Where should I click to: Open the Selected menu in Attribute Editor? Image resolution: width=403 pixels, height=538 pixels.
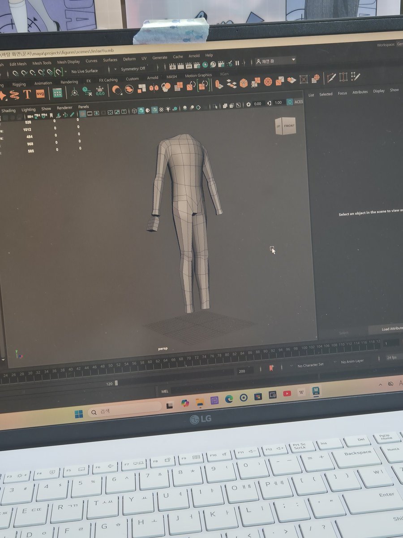pyautogui.click(x=326, y=94)
